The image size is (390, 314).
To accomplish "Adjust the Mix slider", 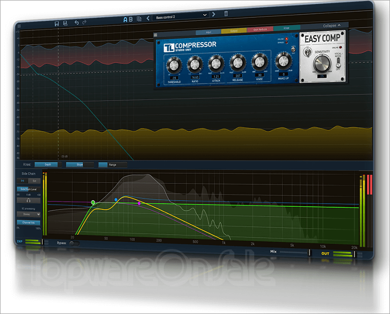I will pyautogui.click(x=295, y=253).
